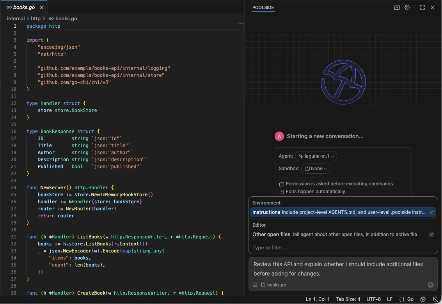Send the prompt with the arrow button

(x=430, y=285)
